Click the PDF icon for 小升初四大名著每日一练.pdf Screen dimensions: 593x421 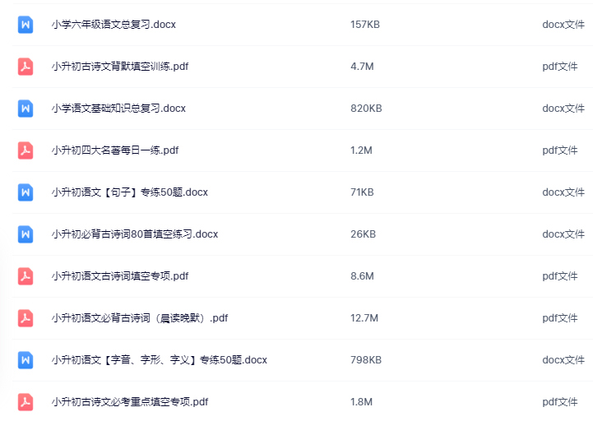[25, 150]
